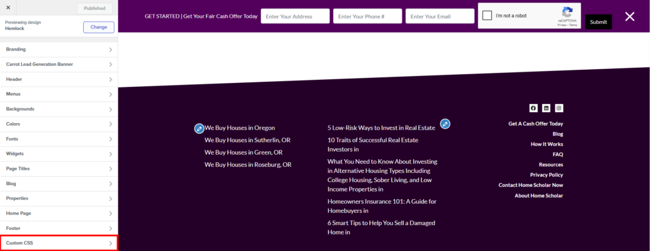This screenshot has width=650, height=251.
Task: Open We Buy Houses in Green, OR
Action: coord(243,152)
